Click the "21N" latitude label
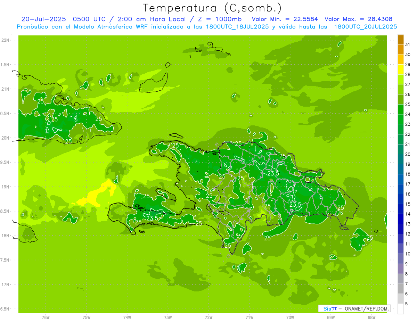Screen dimensions: 417x322 click(6, 89)
